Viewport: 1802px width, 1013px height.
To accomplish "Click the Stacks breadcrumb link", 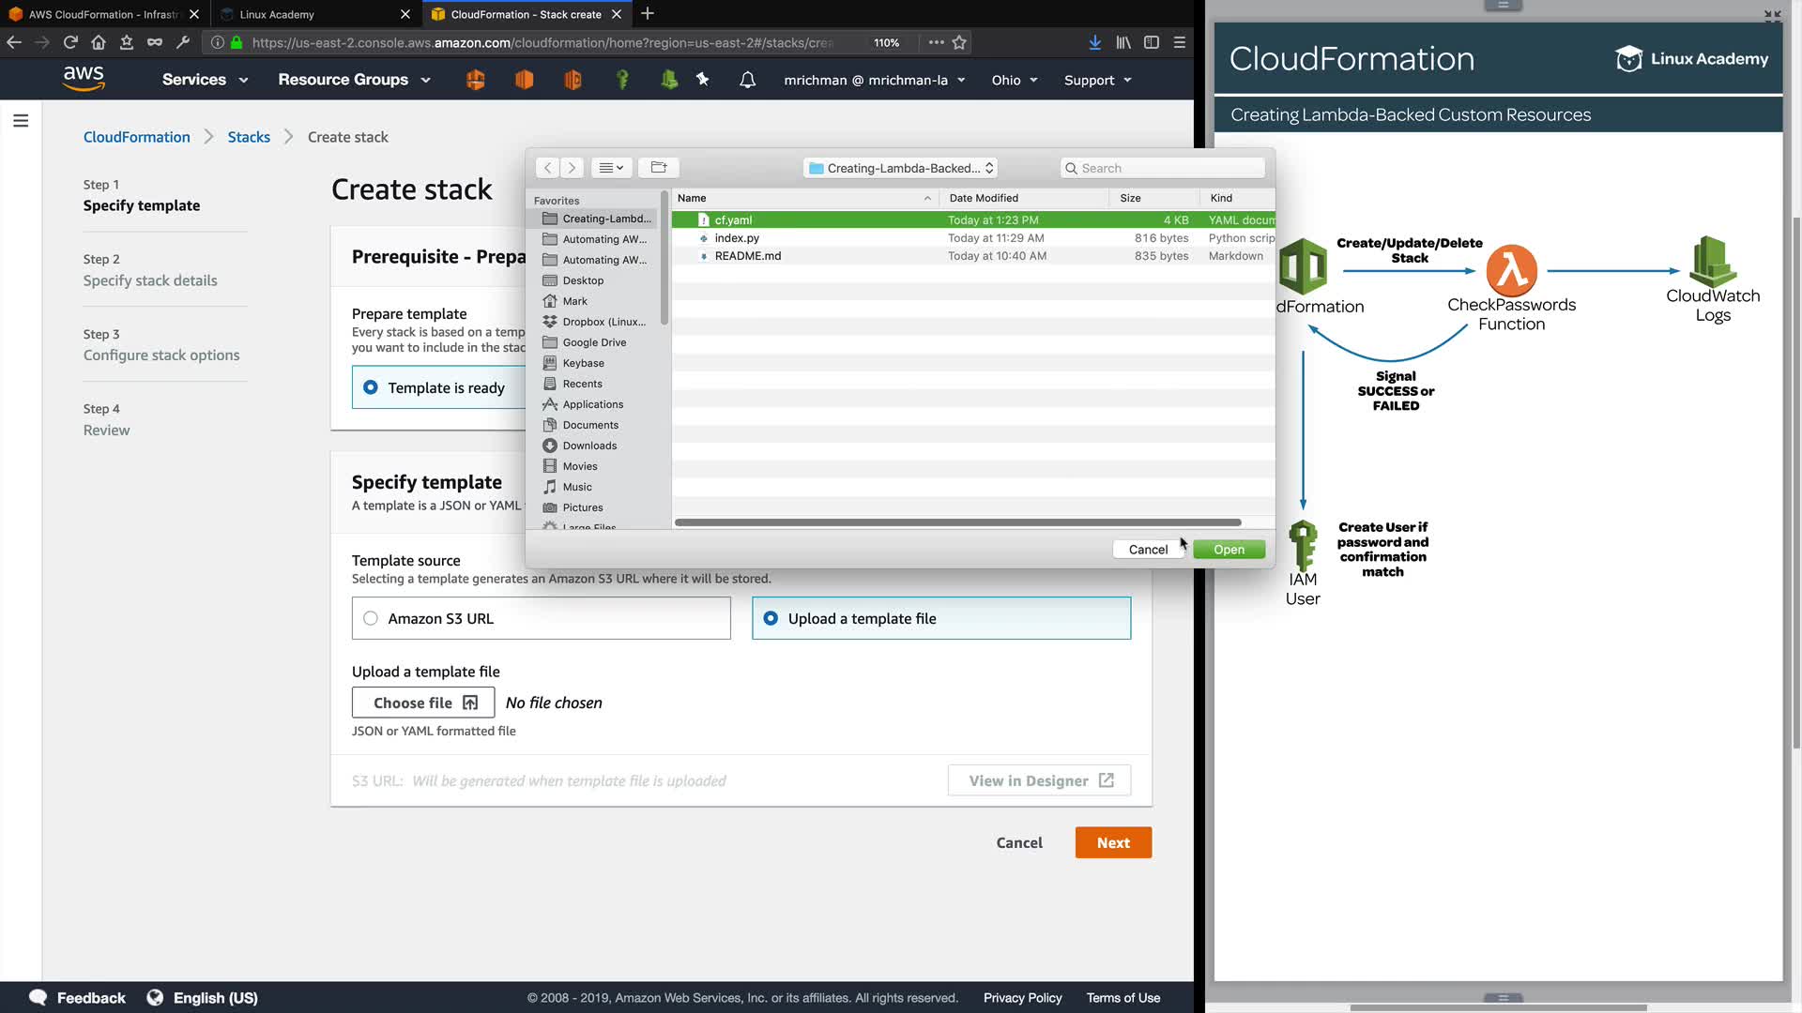I will [x=249, y=137].
